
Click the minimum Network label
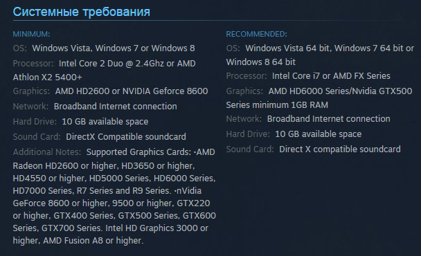coord(30,107)
